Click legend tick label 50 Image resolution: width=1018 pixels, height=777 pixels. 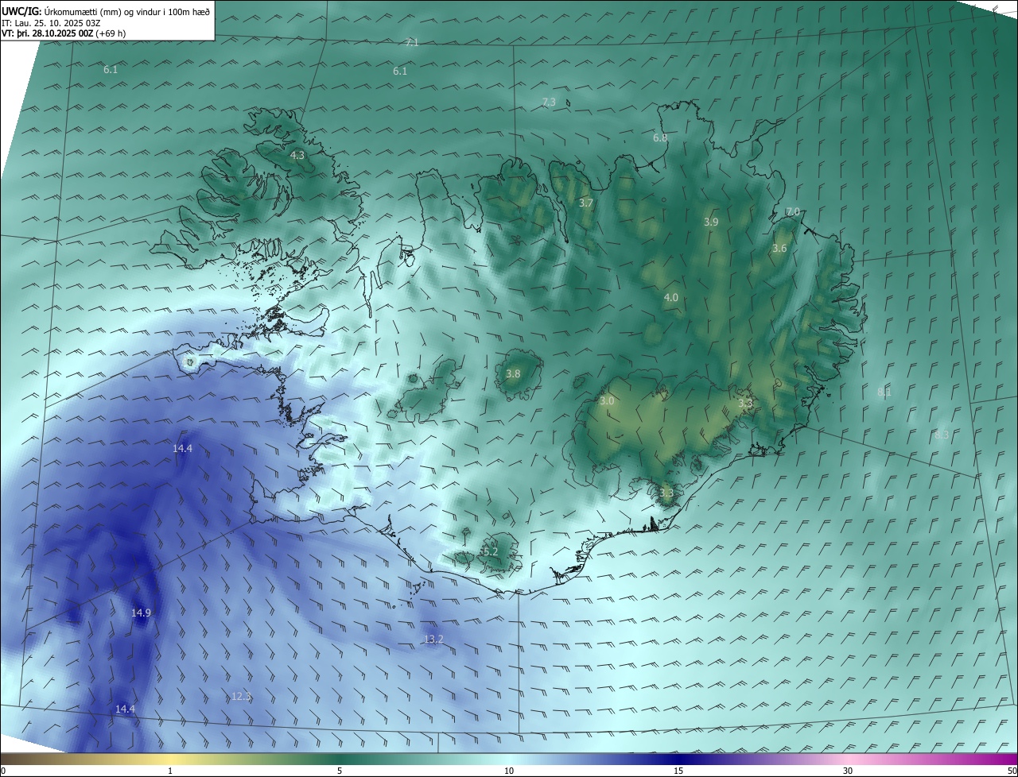(x=1012, y=771)
